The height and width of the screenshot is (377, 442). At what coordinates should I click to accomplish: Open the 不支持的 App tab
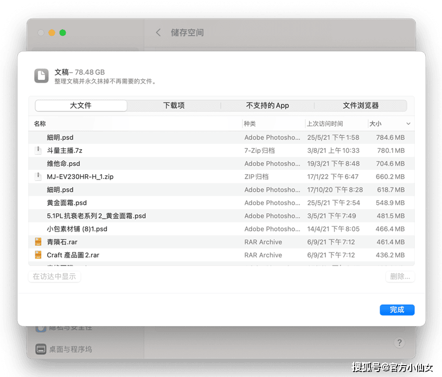click(x=267, y=105)
